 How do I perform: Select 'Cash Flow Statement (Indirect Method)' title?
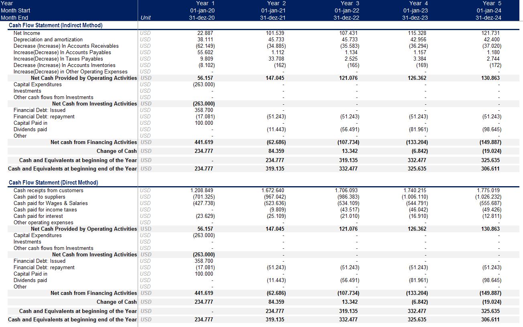click(55, 25)
